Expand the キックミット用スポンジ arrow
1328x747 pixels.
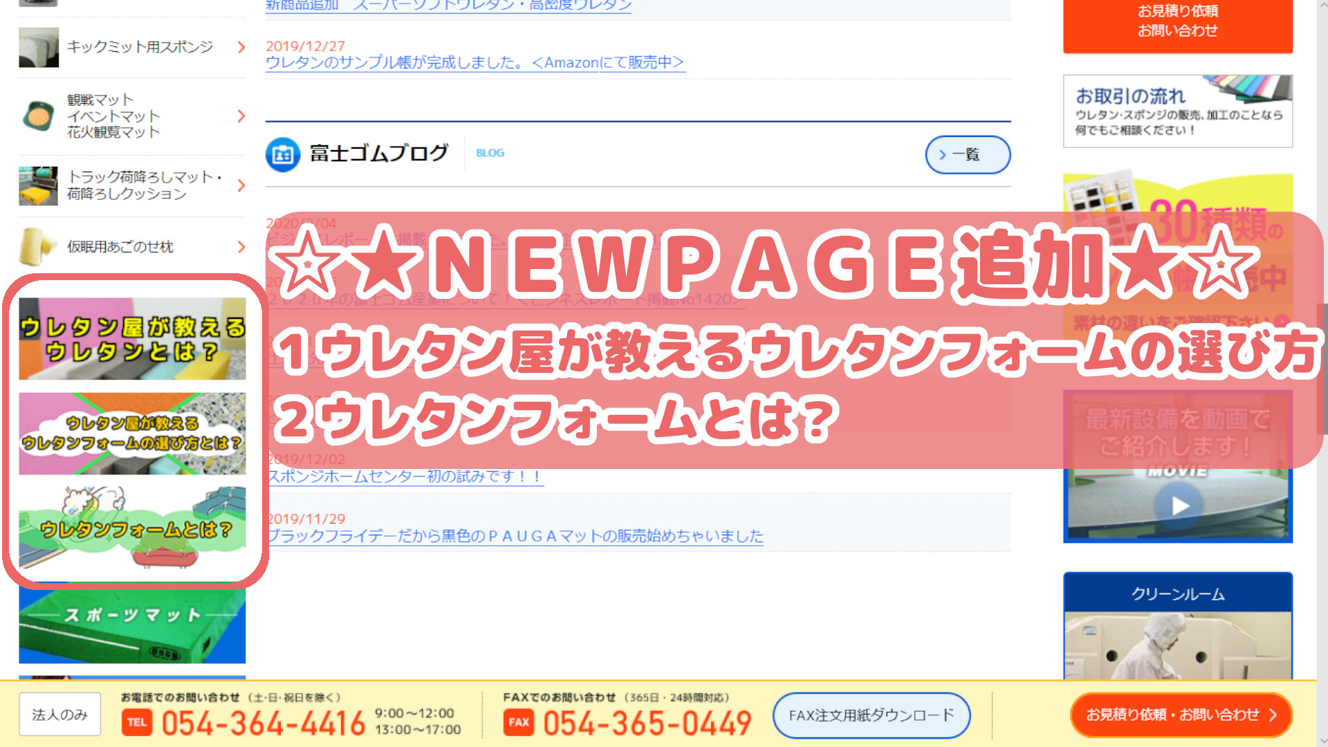241,47
